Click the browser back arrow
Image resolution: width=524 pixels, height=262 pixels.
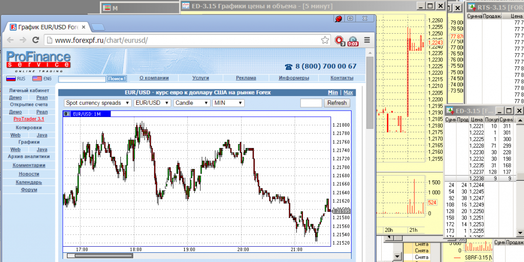(10, 40)
